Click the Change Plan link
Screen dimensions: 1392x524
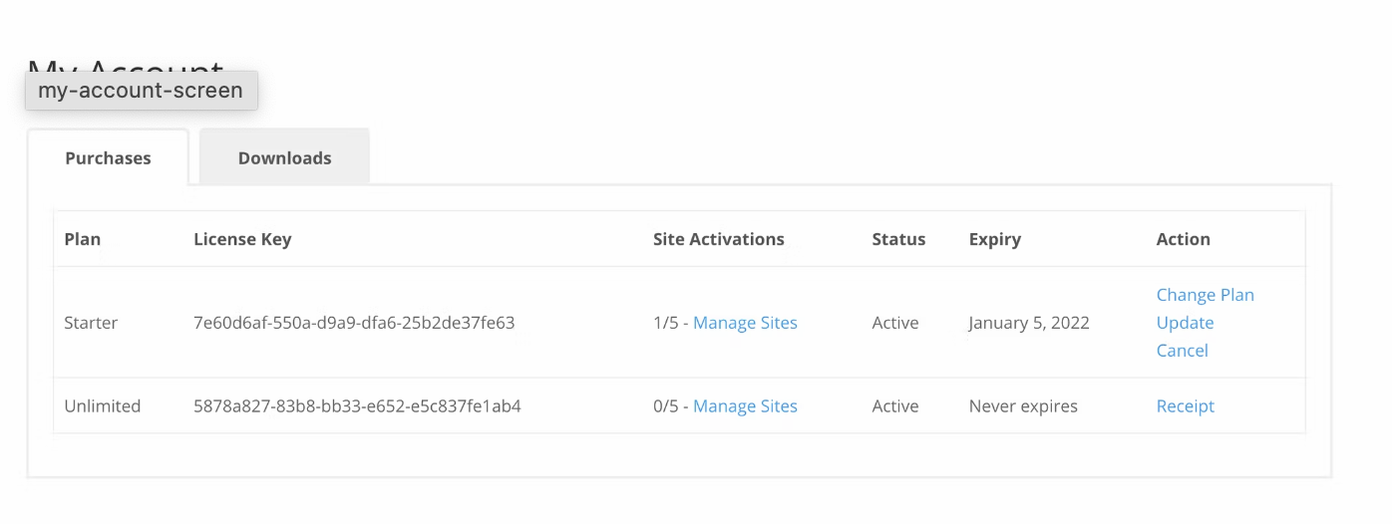click(1205, 295)
